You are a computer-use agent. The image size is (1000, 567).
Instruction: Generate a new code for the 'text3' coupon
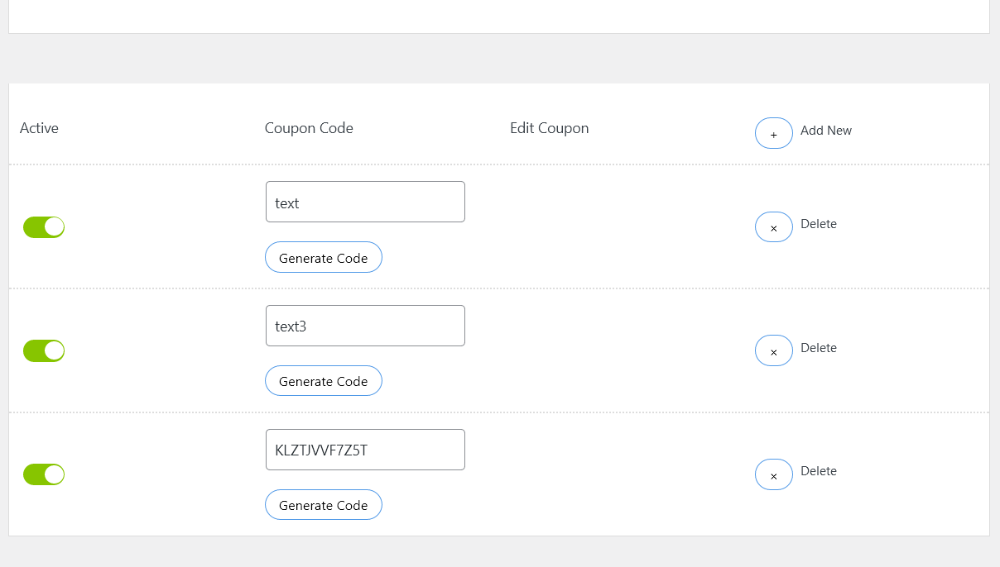coord(323,381)
